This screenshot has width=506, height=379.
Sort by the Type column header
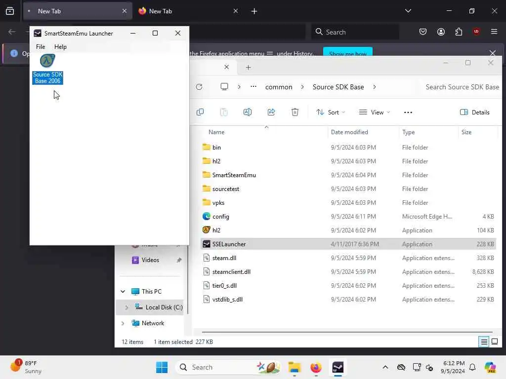pos(408,132)
